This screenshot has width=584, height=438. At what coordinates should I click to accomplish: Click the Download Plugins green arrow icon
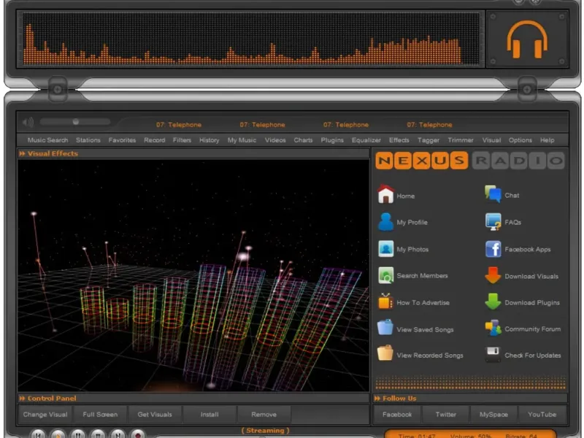(x=493, y=302)
